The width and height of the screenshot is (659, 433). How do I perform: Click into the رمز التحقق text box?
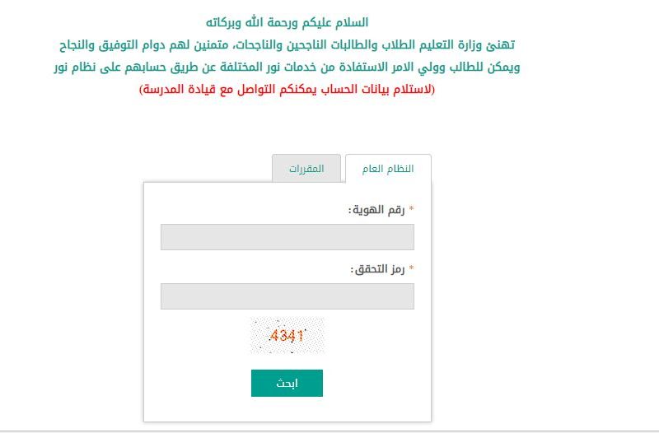point(287,296)
